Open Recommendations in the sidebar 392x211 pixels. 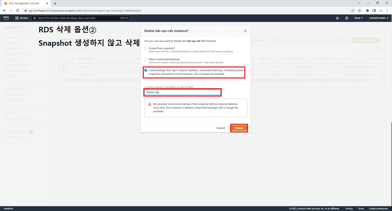tap(16, 132)
